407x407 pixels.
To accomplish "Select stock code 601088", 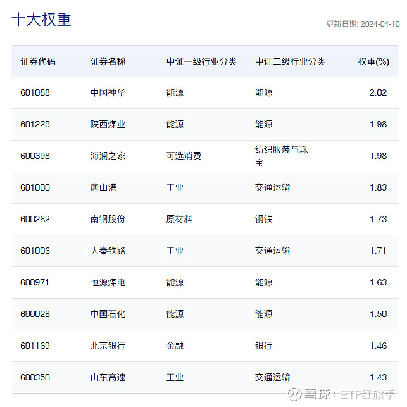I will pos(35,92).
